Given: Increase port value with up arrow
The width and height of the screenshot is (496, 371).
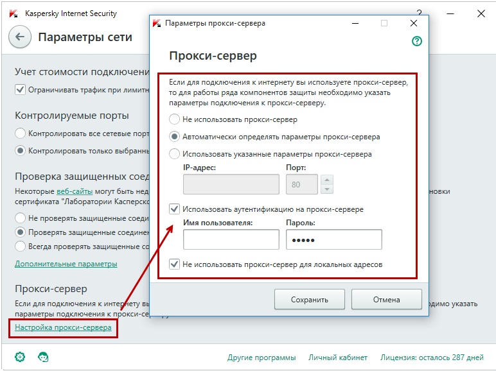Looking at the screenshot, I should 327,180.
